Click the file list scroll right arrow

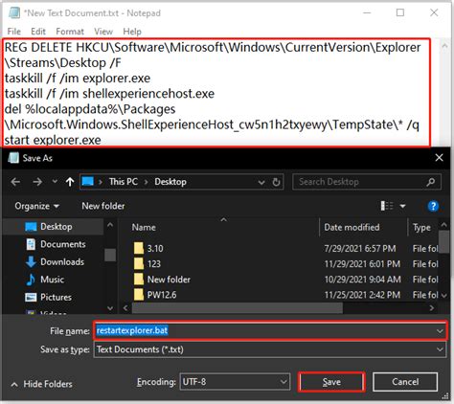coord(432,308)
